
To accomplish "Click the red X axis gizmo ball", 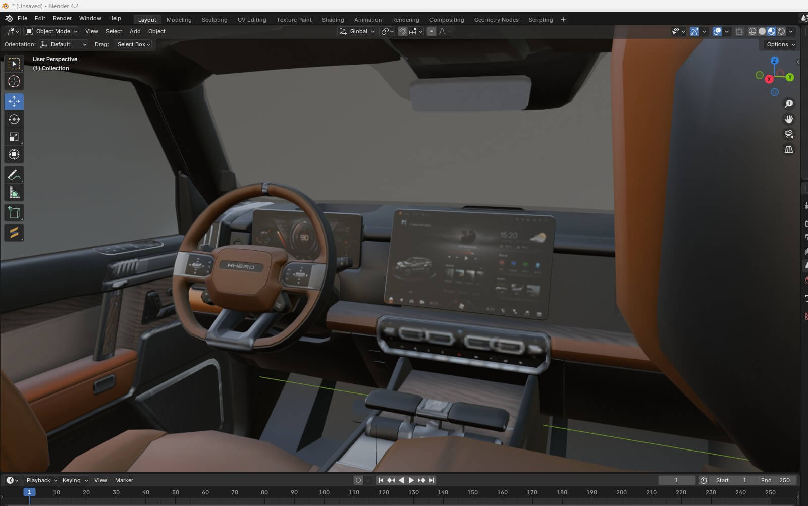I will [769, 79].
